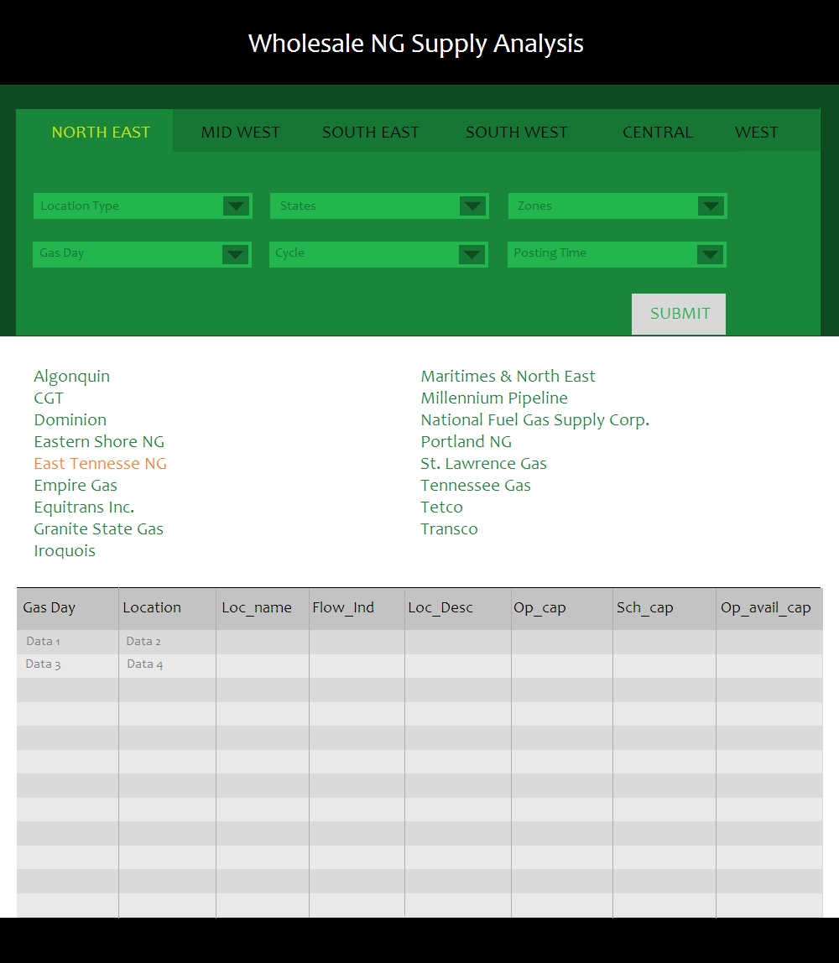Viewport: 839px width, 963px height.
Task: Select the Transco pipeline link
Action: click(x=449, y=528)
